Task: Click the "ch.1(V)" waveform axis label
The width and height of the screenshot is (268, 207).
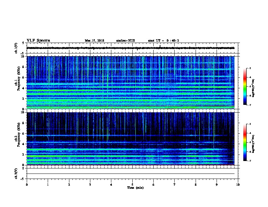Action: pyautogui.click(x=16, y=48)
